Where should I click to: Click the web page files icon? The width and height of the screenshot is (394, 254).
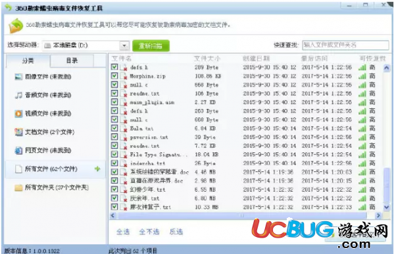[18, 150]
